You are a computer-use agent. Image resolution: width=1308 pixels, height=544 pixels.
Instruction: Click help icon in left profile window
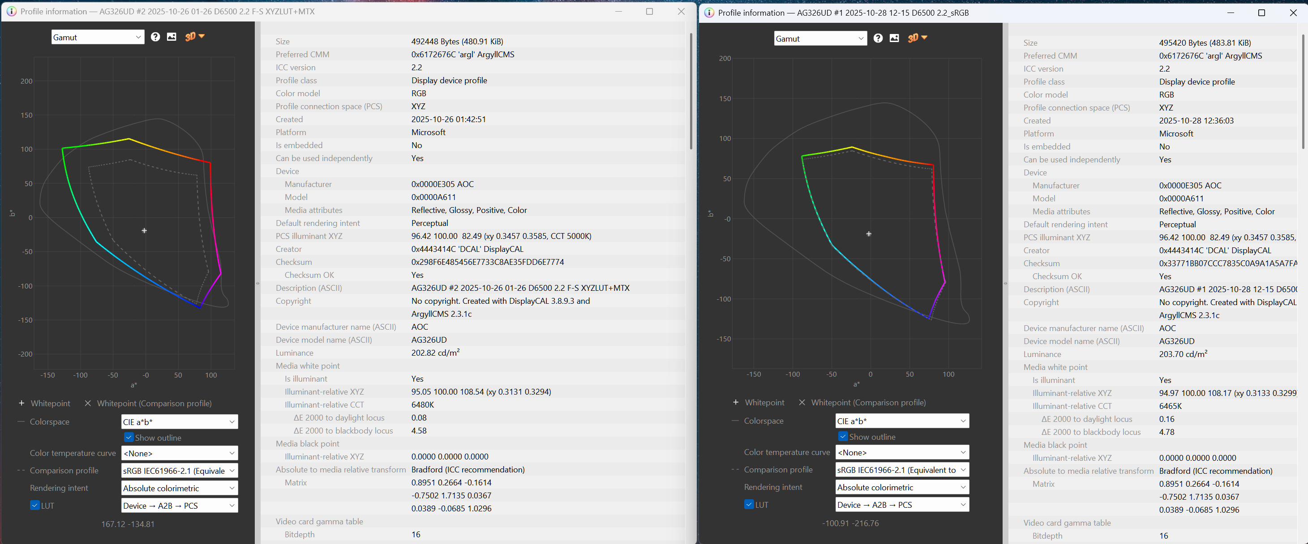pos(155,37)
